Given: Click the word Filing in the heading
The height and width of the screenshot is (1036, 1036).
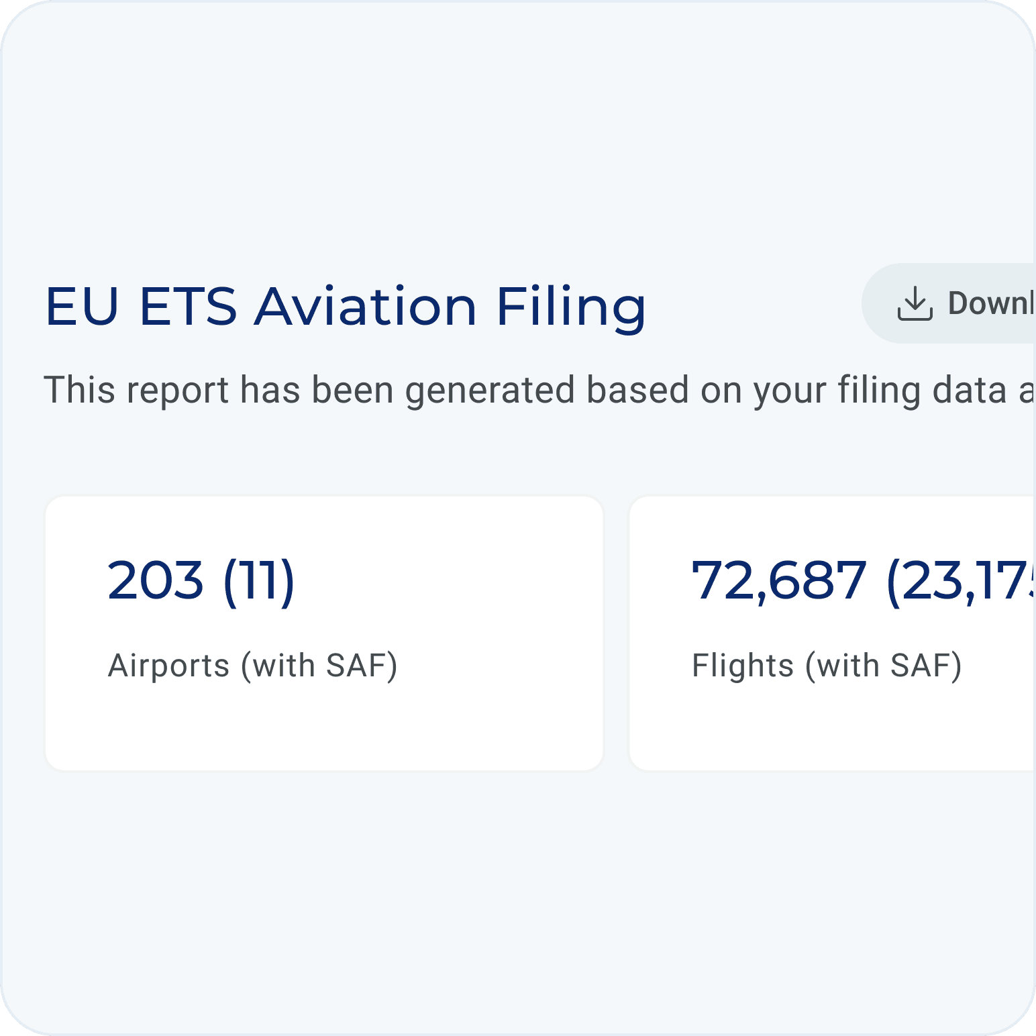Looking at the screenshot, I should (571, 308).
